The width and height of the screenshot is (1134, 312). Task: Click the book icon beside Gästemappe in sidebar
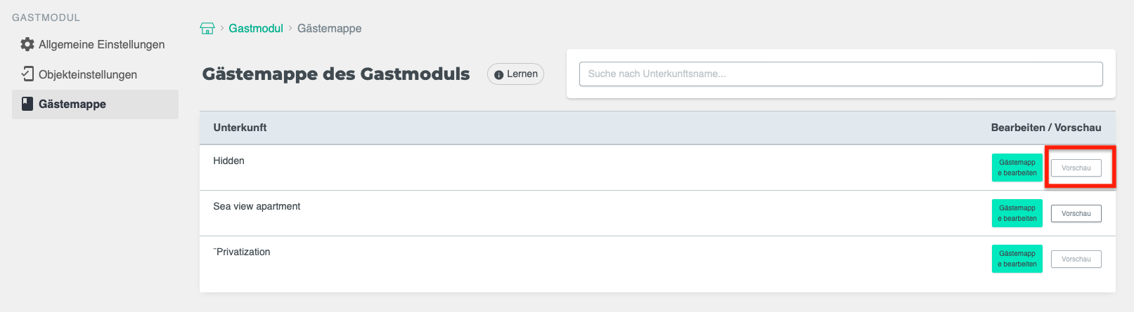pos(27,104)
